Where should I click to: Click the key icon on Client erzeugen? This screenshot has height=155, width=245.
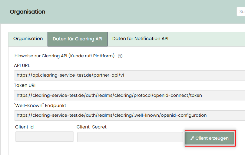click(x=192, y=138)
